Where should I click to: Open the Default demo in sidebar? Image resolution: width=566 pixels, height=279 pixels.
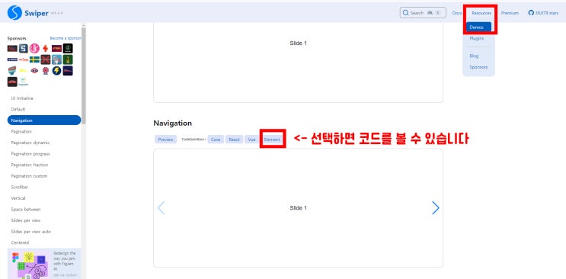click(18, 109)
